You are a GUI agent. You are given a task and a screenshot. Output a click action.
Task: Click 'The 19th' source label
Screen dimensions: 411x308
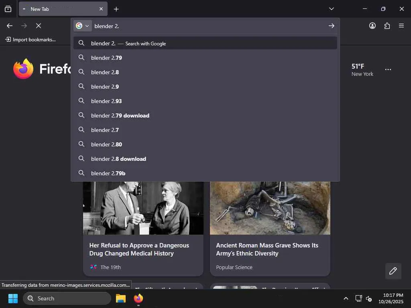click(110, 267)
